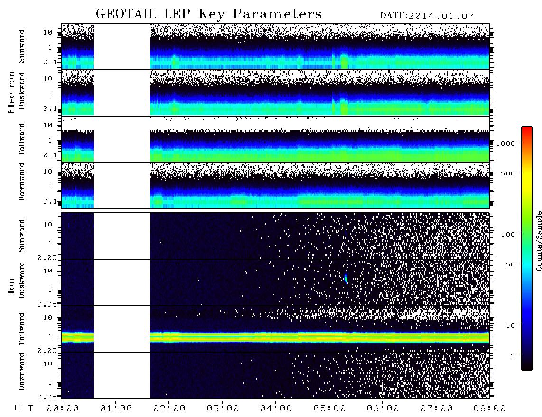Click the rainbow Counts/Sample color bar
This screenshot has width=542, height=417.
click(x=527, y=249)
